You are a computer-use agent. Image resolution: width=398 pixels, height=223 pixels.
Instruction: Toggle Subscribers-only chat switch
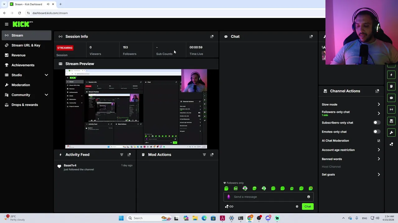376,123
